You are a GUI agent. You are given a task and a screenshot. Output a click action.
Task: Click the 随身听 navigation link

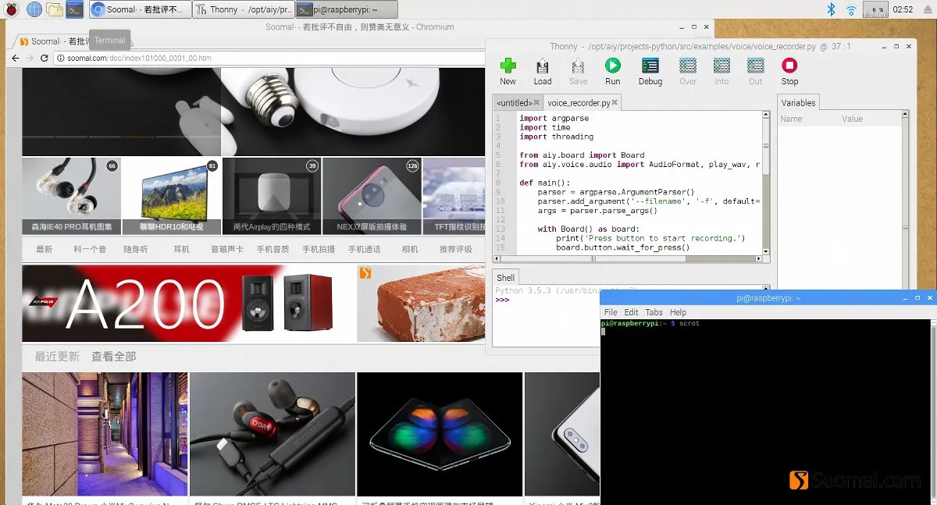pyautogui.click(x=136, y=249)
